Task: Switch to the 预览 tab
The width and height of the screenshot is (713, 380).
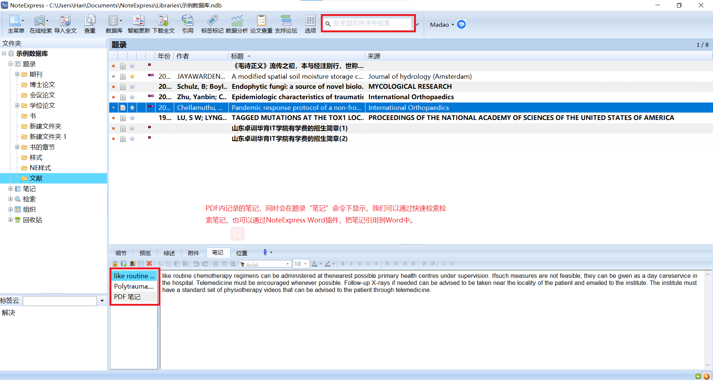Action: 145,253
